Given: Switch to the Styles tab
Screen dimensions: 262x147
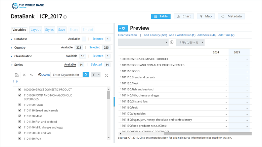Looking at the screenshot, I should tap(49, 30).
